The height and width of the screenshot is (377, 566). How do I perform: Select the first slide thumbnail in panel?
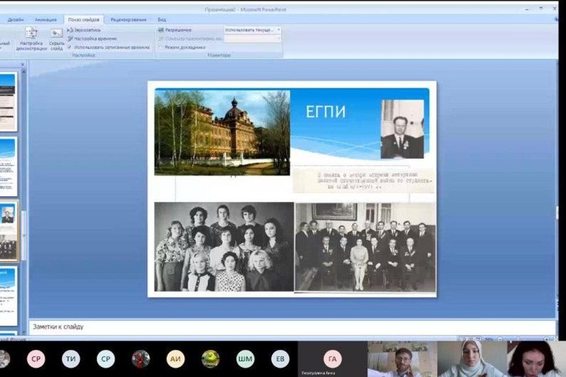pyautogui.click(x=8, y=102)
